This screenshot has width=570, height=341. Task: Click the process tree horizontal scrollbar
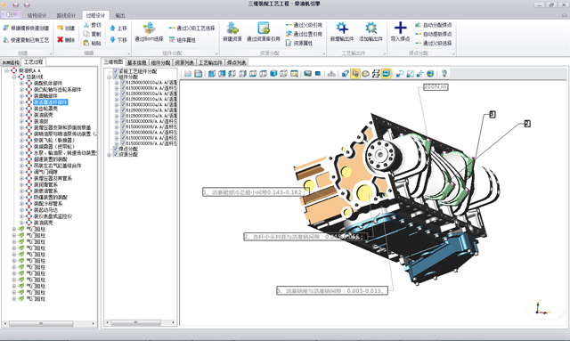pos(49,323)
